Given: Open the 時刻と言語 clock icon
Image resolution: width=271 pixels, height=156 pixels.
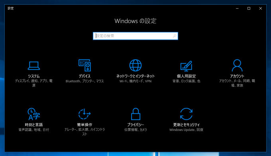Looking at the screenshot, I should tap(34, 114).
